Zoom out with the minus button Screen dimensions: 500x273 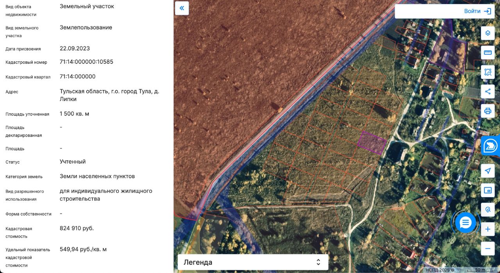pos(487,248)
